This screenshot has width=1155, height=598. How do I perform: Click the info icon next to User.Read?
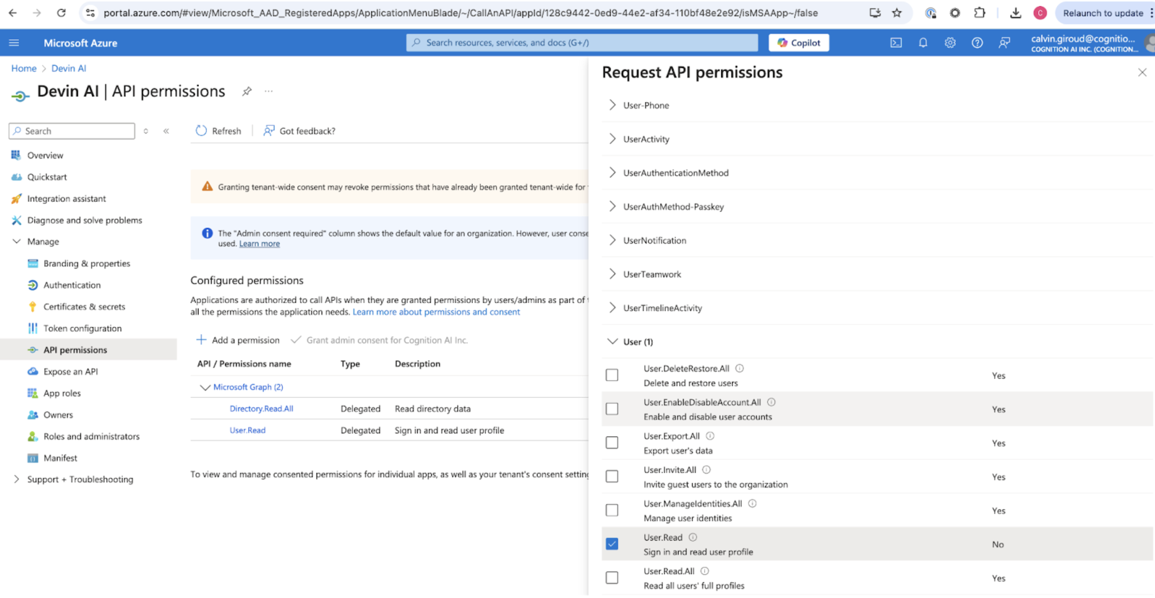tap(693, 537)
